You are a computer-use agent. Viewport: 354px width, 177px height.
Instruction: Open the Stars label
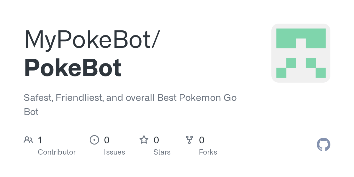click(x=162, y=152)
